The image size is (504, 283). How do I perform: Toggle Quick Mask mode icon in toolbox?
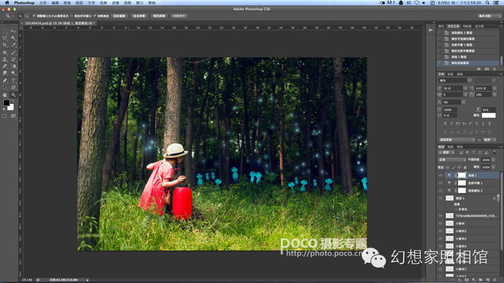(x=4, y=116)
